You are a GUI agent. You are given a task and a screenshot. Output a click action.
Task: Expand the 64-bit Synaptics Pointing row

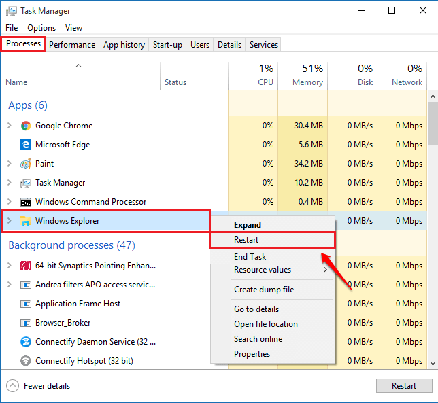(x=10, y=266)
